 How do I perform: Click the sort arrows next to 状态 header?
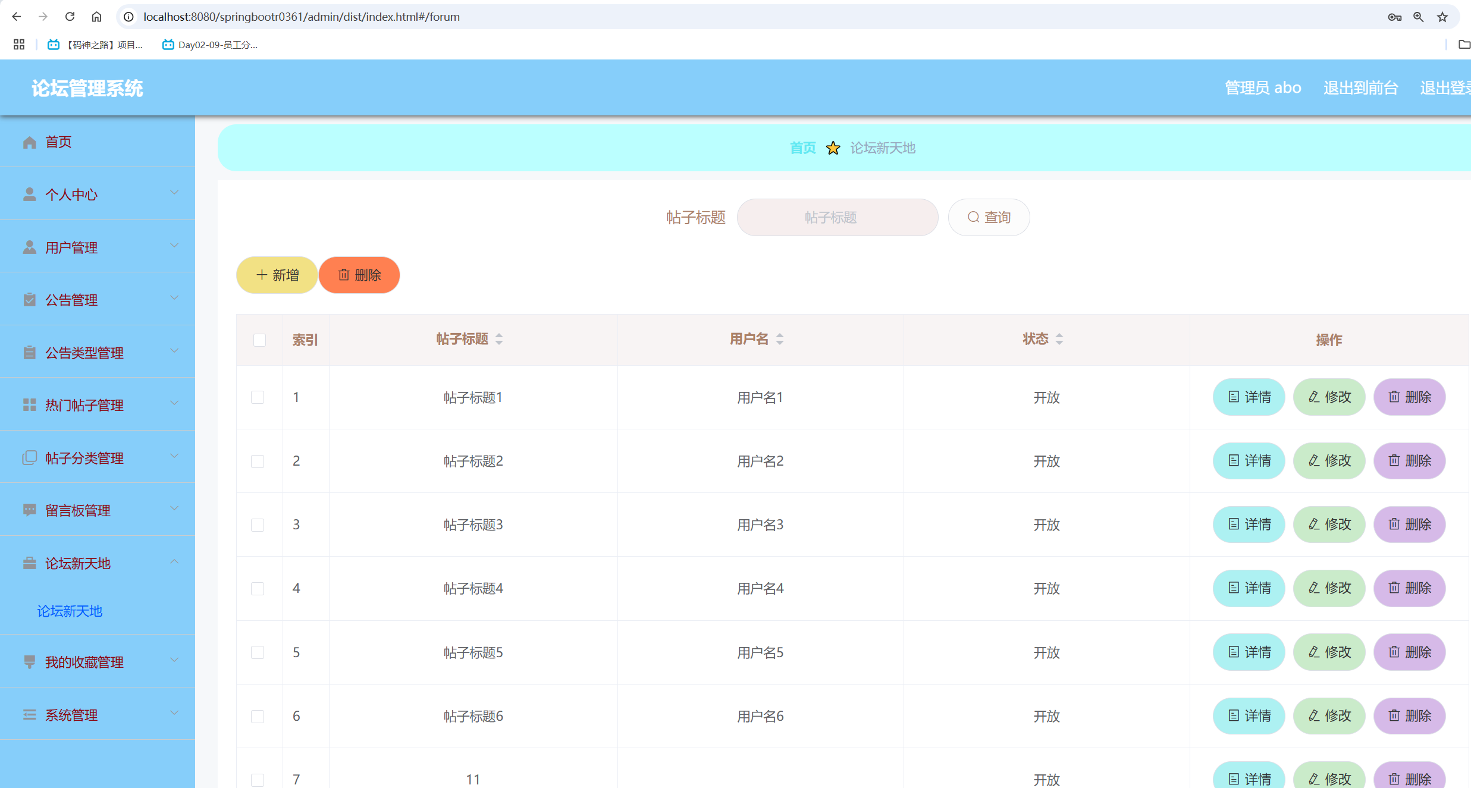1059,339
